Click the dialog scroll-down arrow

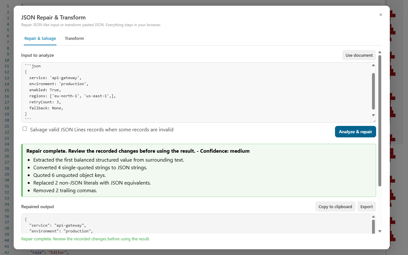click(380, 231)
